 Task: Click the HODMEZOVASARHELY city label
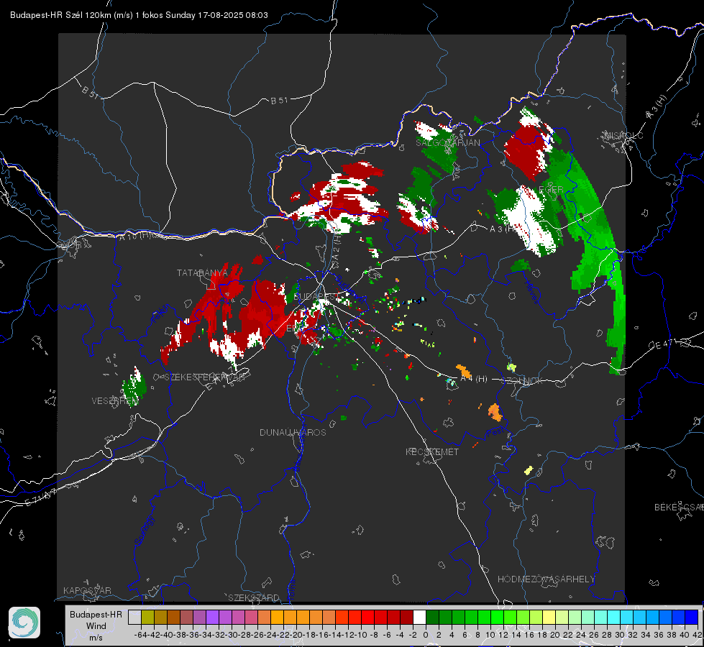point(546,579)
